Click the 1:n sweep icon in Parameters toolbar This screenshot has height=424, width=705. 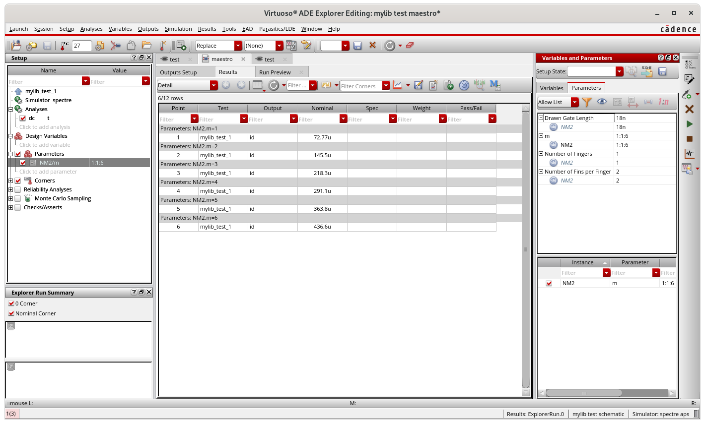(663, 102)
